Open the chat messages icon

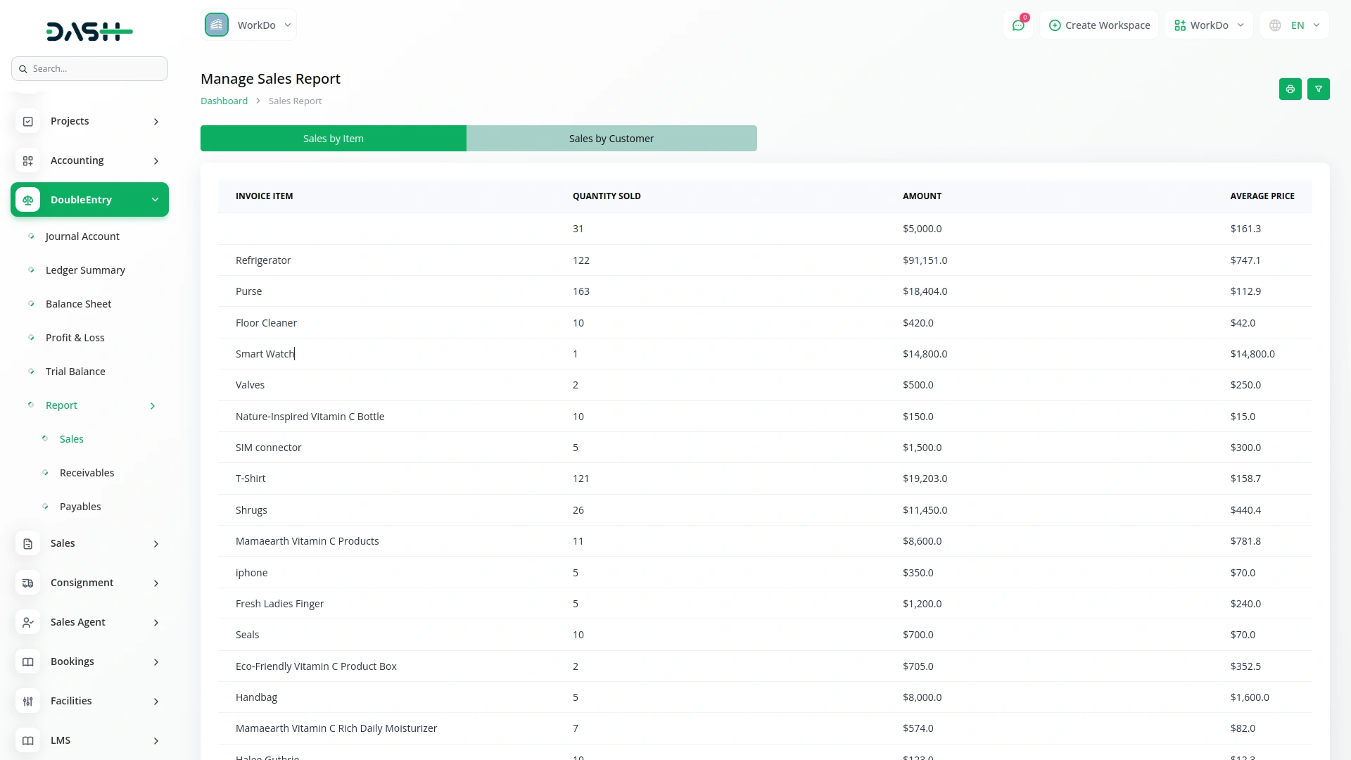pos(1017,25)
